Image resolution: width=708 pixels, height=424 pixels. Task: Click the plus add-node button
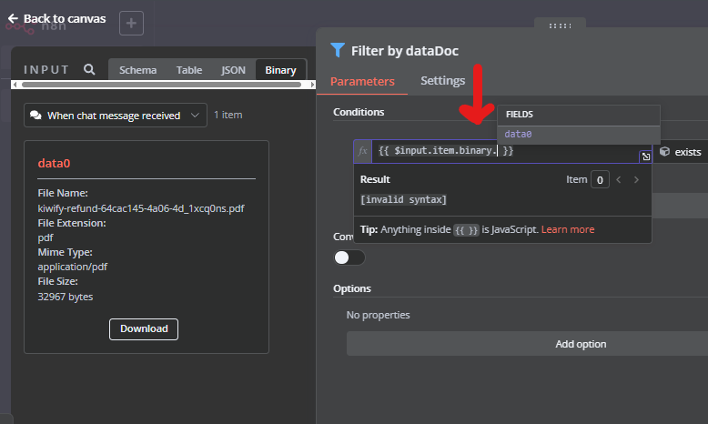click(x=131, y=23)
